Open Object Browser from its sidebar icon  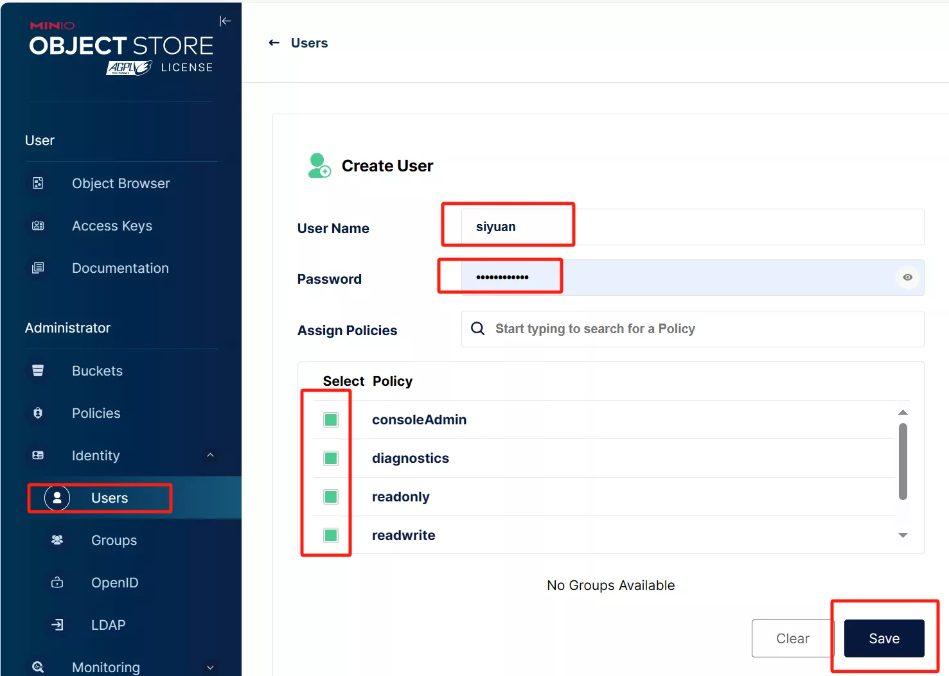click(x=38, y=184)
